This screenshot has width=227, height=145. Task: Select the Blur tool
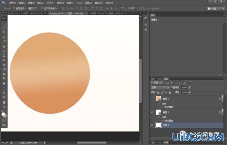click(4, 74)
